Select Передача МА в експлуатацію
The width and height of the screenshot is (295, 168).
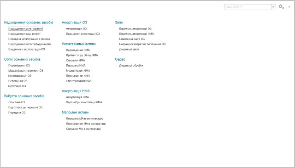(84, 118)
